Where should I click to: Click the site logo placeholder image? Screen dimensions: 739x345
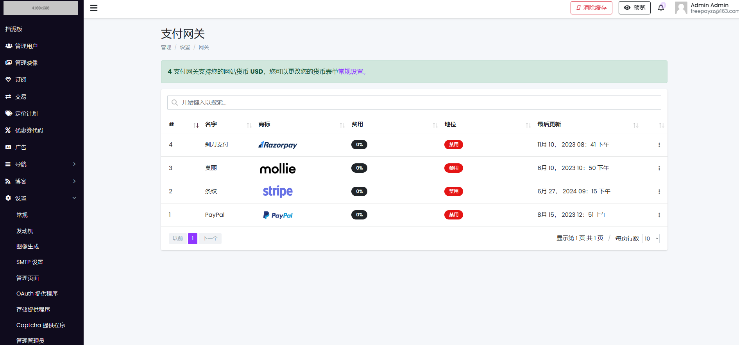point(41,8)
